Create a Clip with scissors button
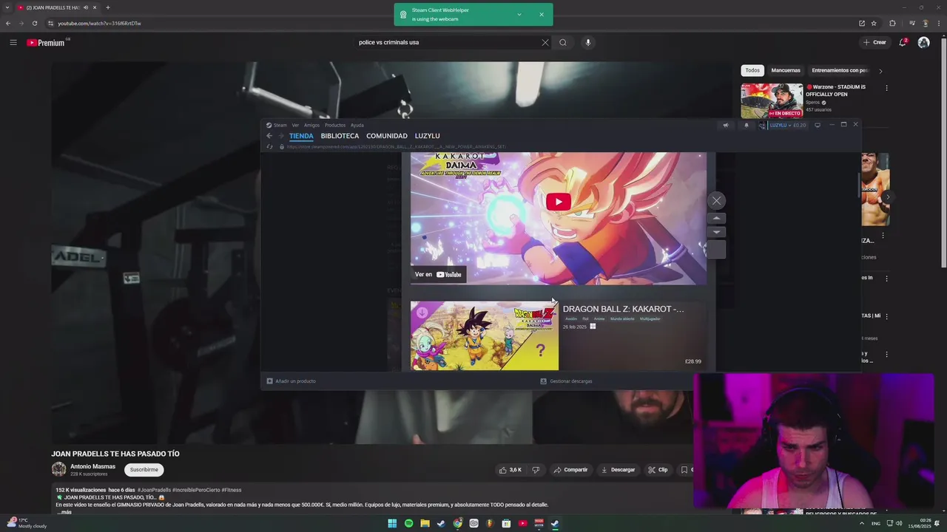 [658, 469]
